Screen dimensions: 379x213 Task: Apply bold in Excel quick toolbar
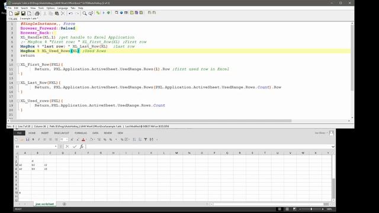click(x=33, y=140)
